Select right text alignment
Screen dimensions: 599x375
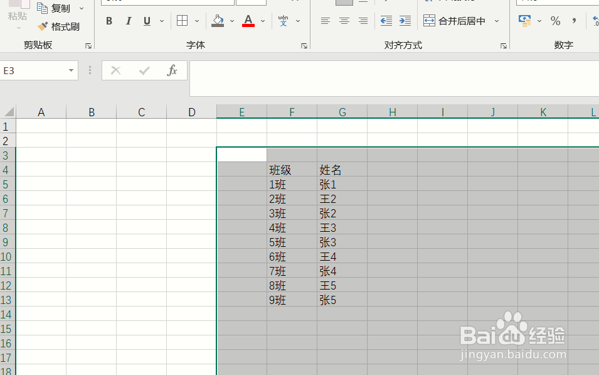(x=363, y=21)
